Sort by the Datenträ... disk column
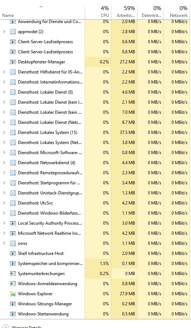The width and height of the screenshot is (191, 328). pyautogui.click(x=152, y=15)
